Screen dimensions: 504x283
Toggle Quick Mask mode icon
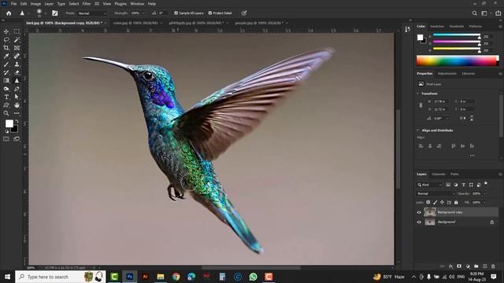tap(6, 139)
